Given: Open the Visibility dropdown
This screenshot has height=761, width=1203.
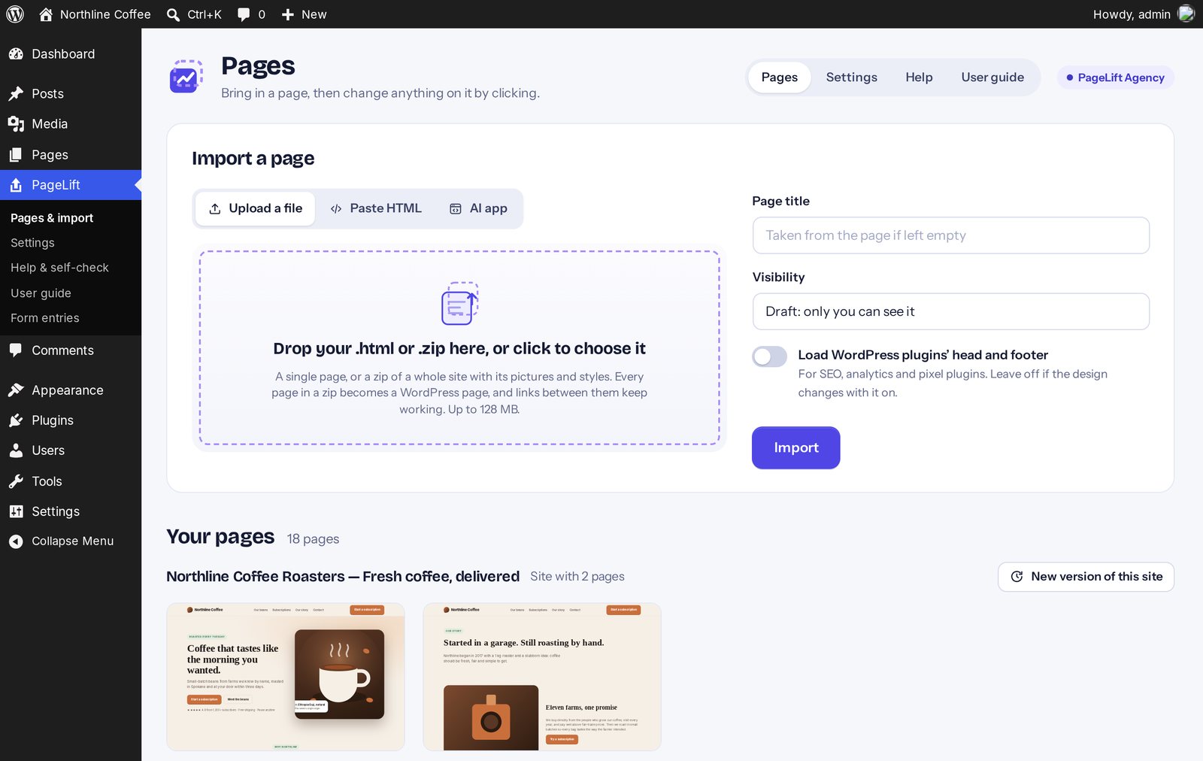Looking at the screenshot, I should [950, 311].
